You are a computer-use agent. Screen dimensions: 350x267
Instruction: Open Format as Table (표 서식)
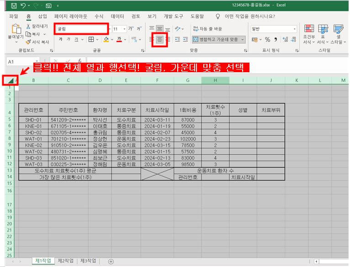click(x=323, y=34)
